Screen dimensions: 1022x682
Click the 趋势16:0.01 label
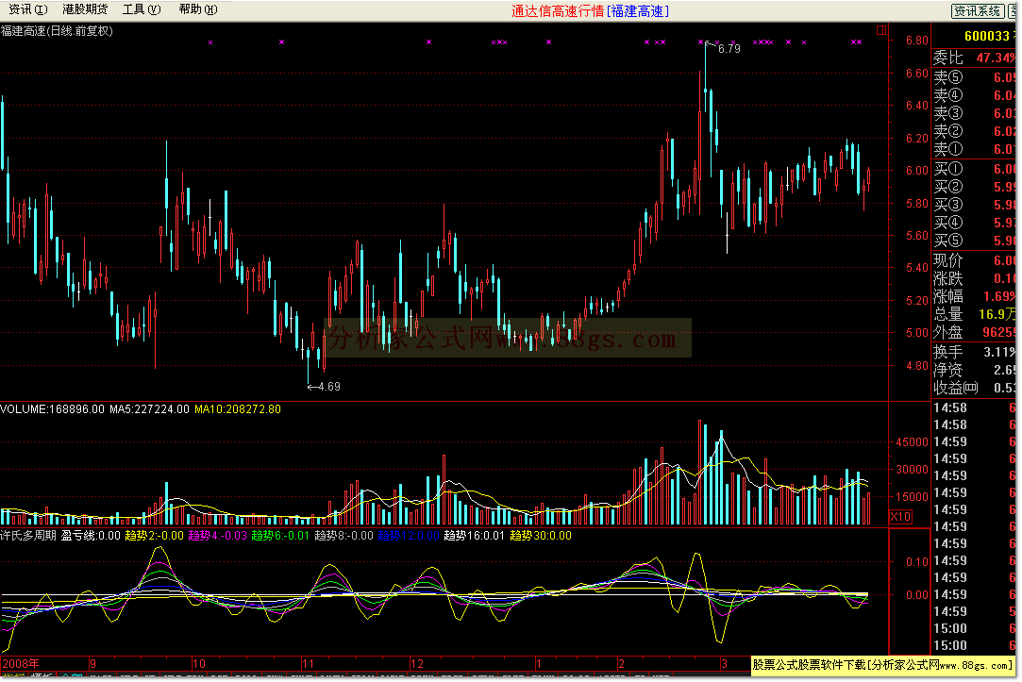[475, 536]
